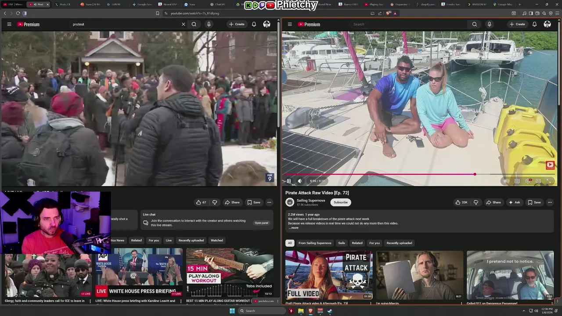Viewport: 562px width, 316px height.
Task: Open 'White House Press Briefing' live thumbnail
Action: (139, 273)
